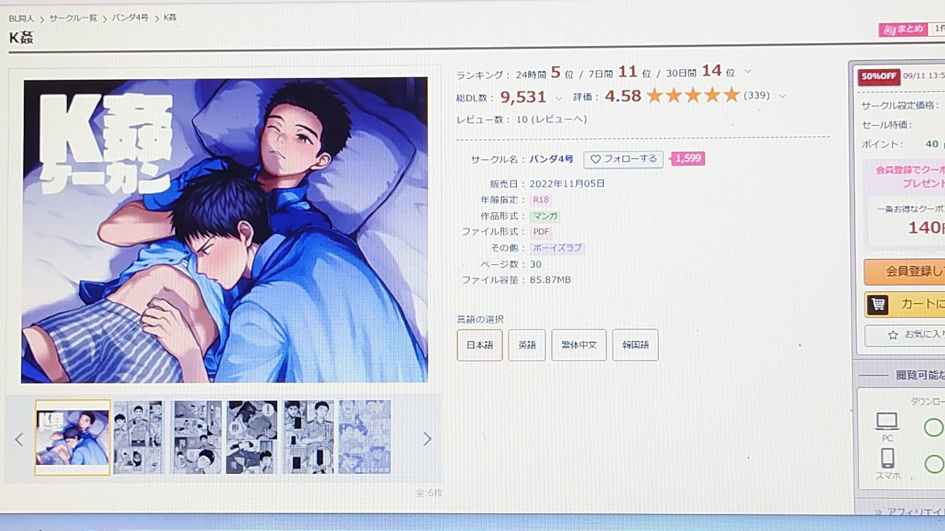
Task: Select 日本語 language option
Action: [x=479, y=345]
